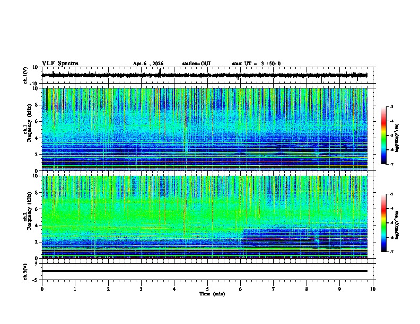The image size is (420, 324).
Task: Click time axis tick label "7"
Action: (x=274, y=289)
